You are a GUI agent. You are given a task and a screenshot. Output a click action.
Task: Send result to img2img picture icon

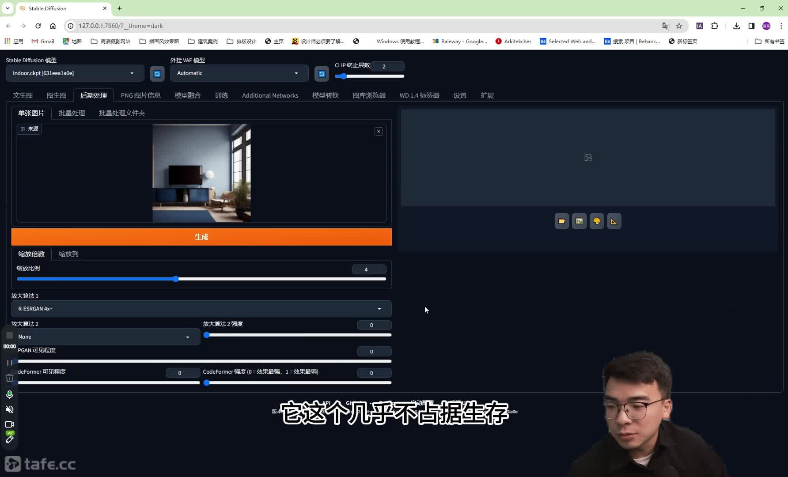[579, 221]
